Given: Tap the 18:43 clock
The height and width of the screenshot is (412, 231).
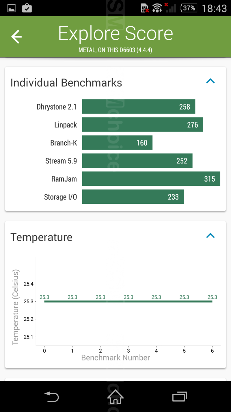Looking at the screenshot, I should (x=214, y=8).
